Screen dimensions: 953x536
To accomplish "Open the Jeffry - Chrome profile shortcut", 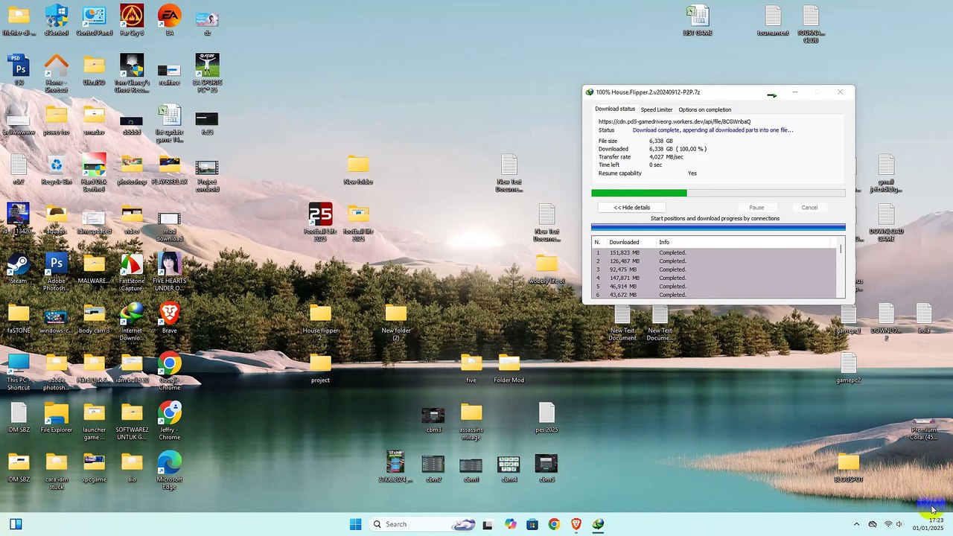I will tap(169, 421).
